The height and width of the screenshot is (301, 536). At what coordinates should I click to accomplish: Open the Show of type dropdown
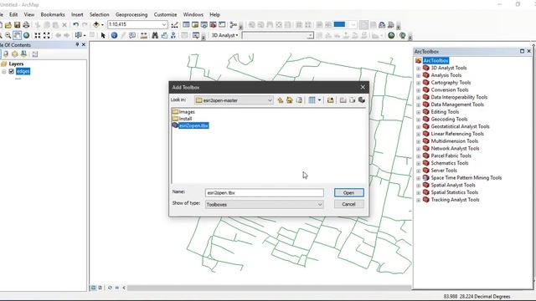click(320, 204)
